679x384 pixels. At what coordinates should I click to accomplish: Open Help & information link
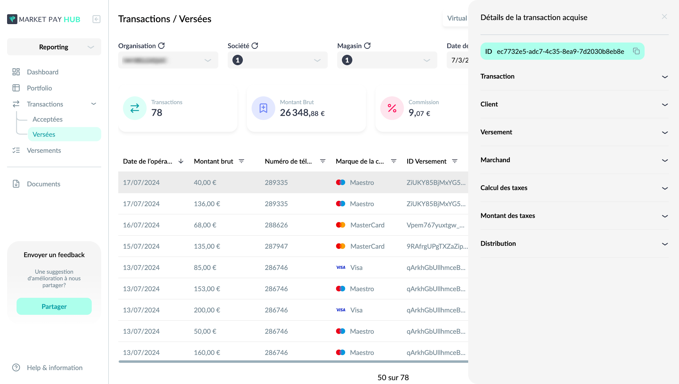[x=54, y=367]
